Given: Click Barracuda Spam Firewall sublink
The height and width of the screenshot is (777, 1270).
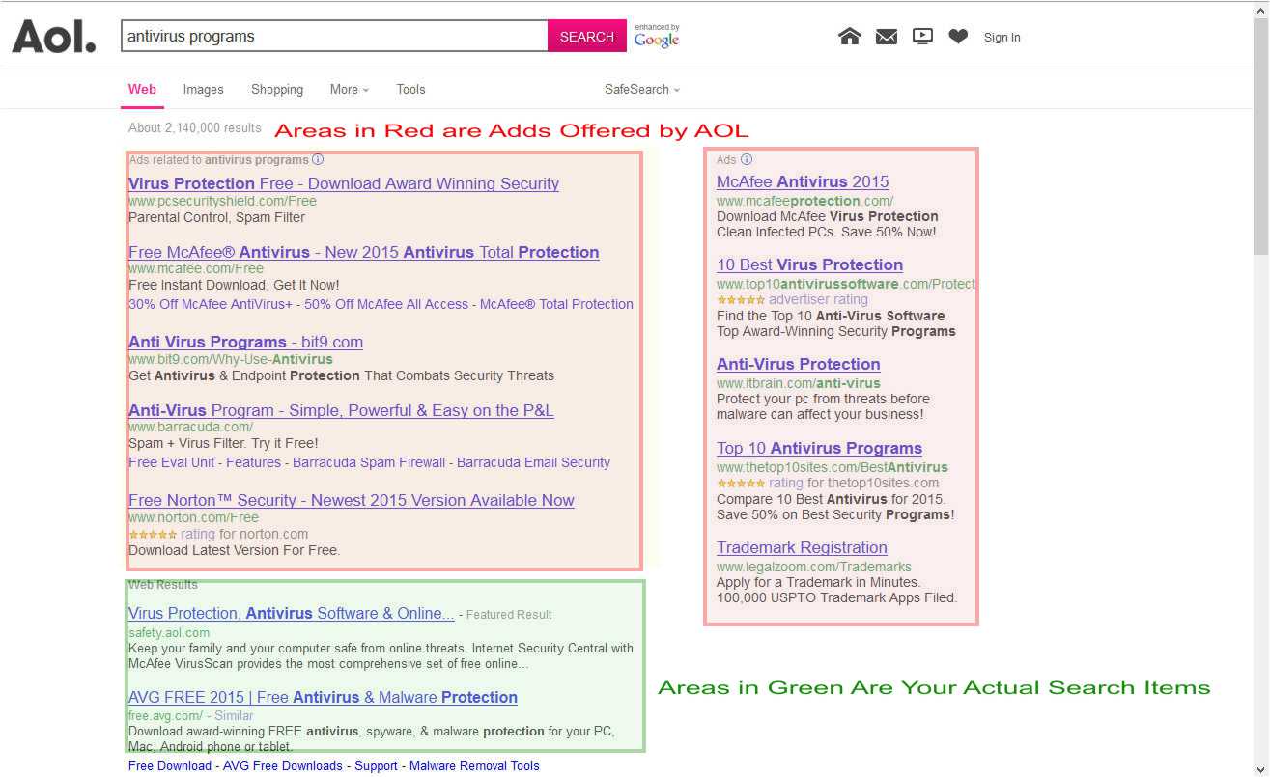Looking at the screenshot, I should pos(369,462).
